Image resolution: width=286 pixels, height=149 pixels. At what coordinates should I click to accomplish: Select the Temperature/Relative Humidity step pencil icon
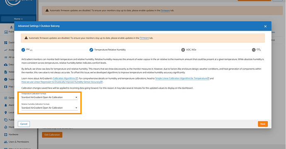[91, 50]
